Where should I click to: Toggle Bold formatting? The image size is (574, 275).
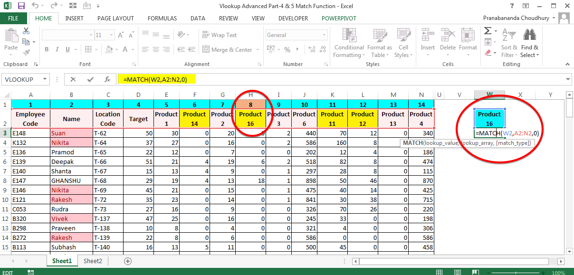tap(46, 49)
